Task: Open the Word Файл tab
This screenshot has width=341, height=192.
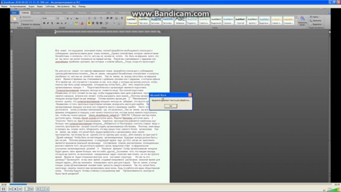Action: [14, 13]
